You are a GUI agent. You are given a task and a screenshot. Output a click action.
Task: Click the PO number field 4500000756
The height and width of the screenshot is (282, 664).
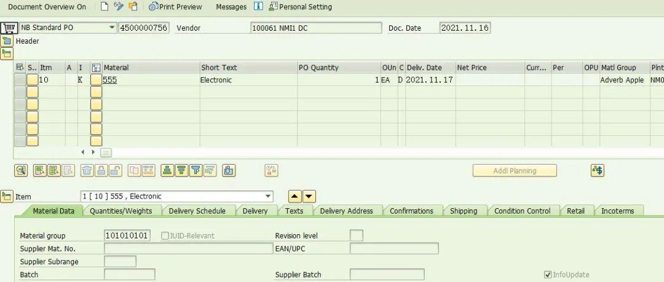pyautogui.click(x=144, y=28)
